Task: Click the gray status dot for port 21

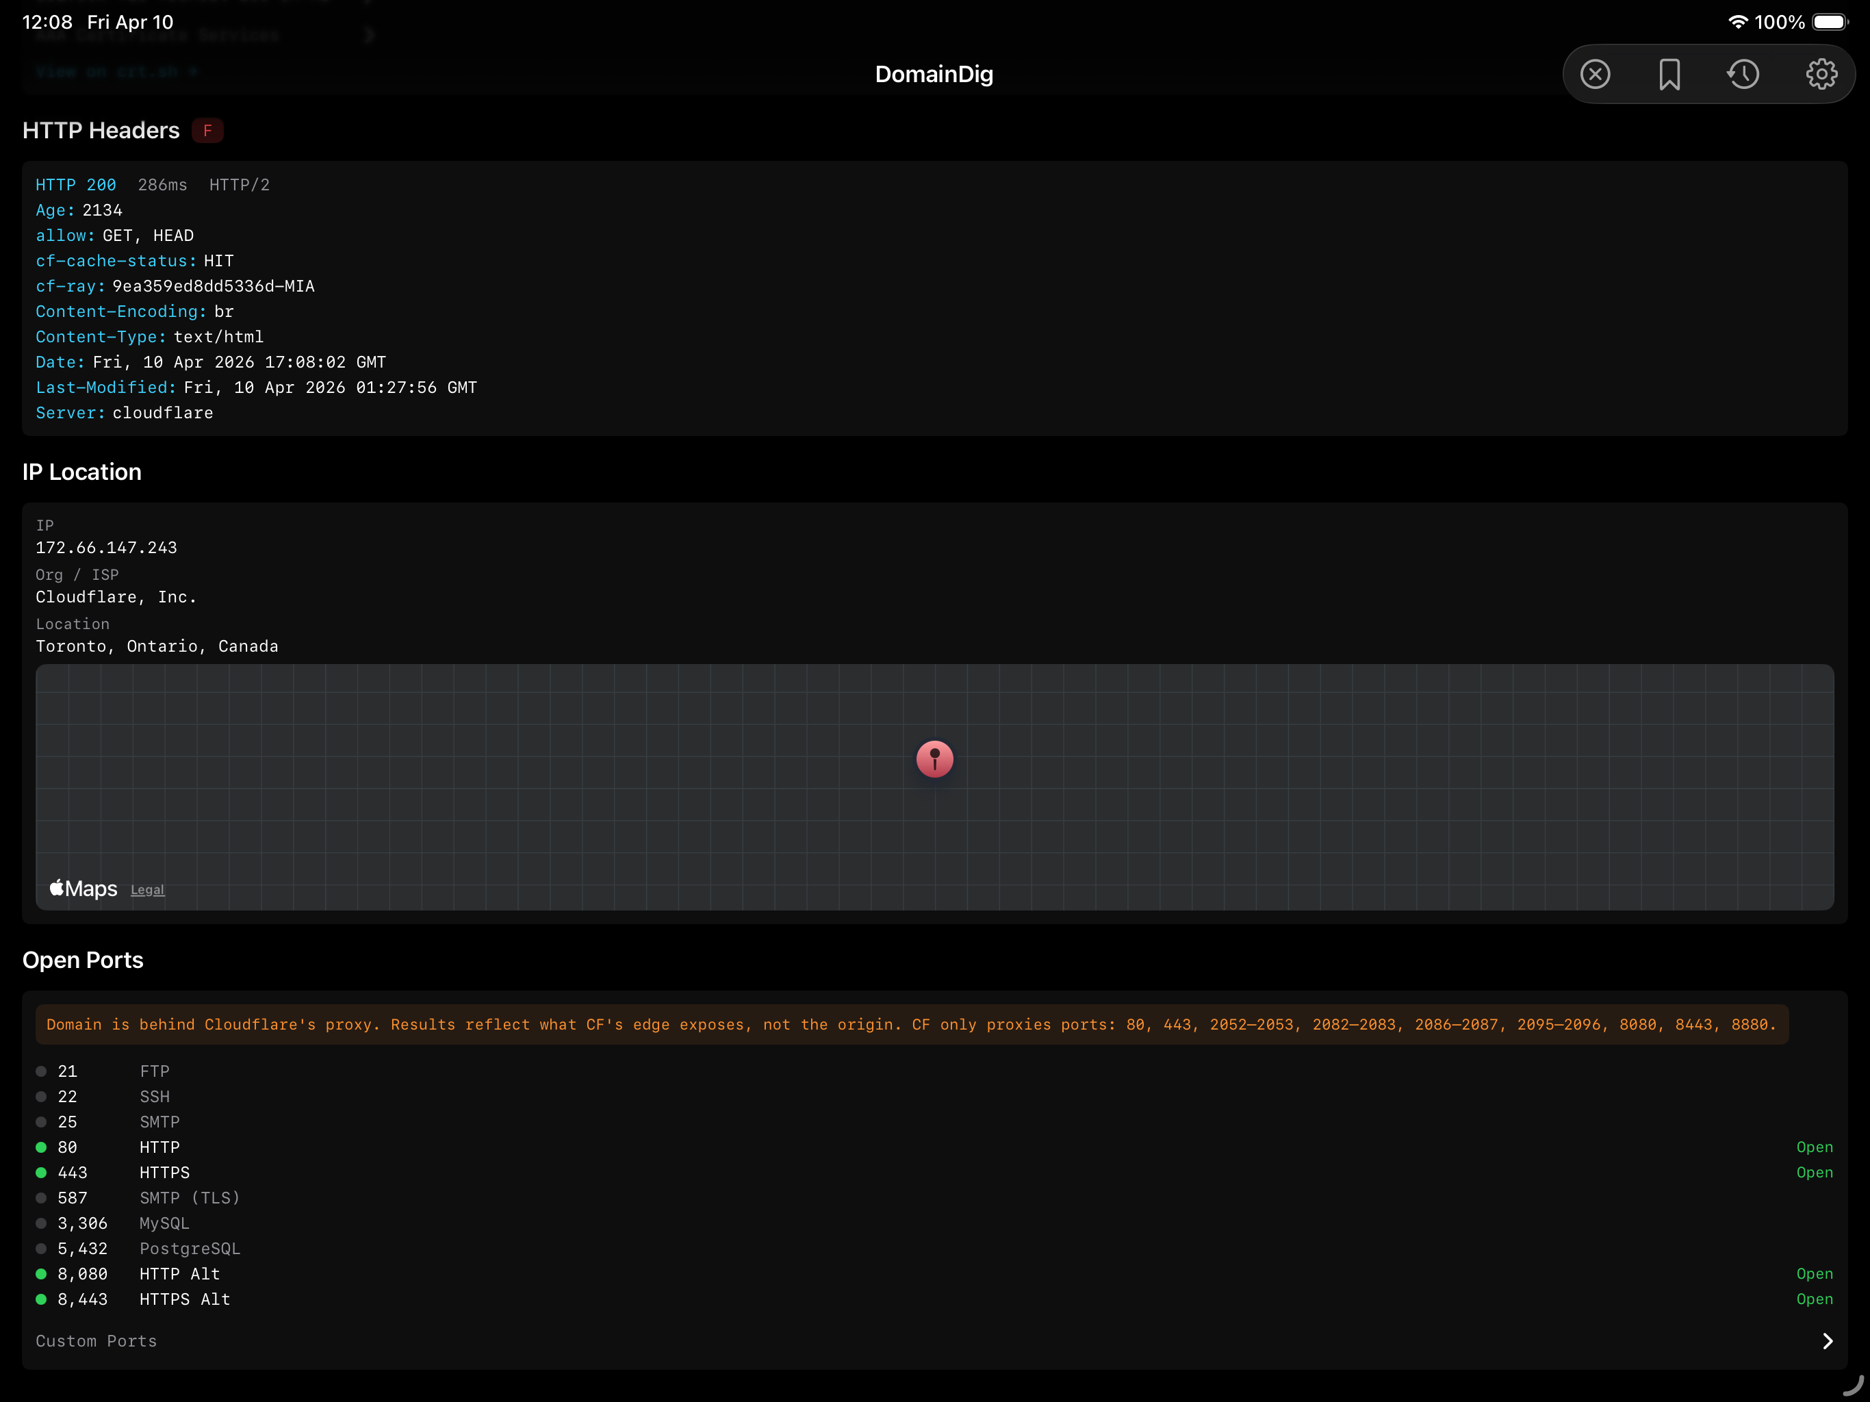Action: (40, 1071)
